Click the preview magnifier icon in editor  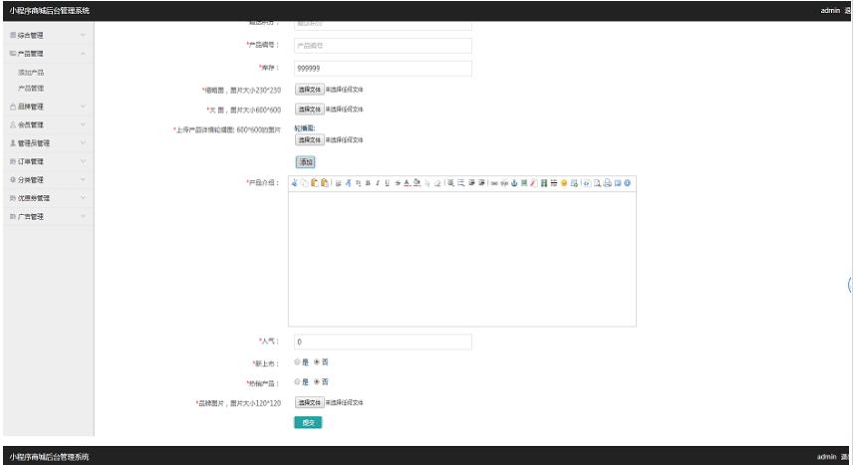click(x=597, y=183)
